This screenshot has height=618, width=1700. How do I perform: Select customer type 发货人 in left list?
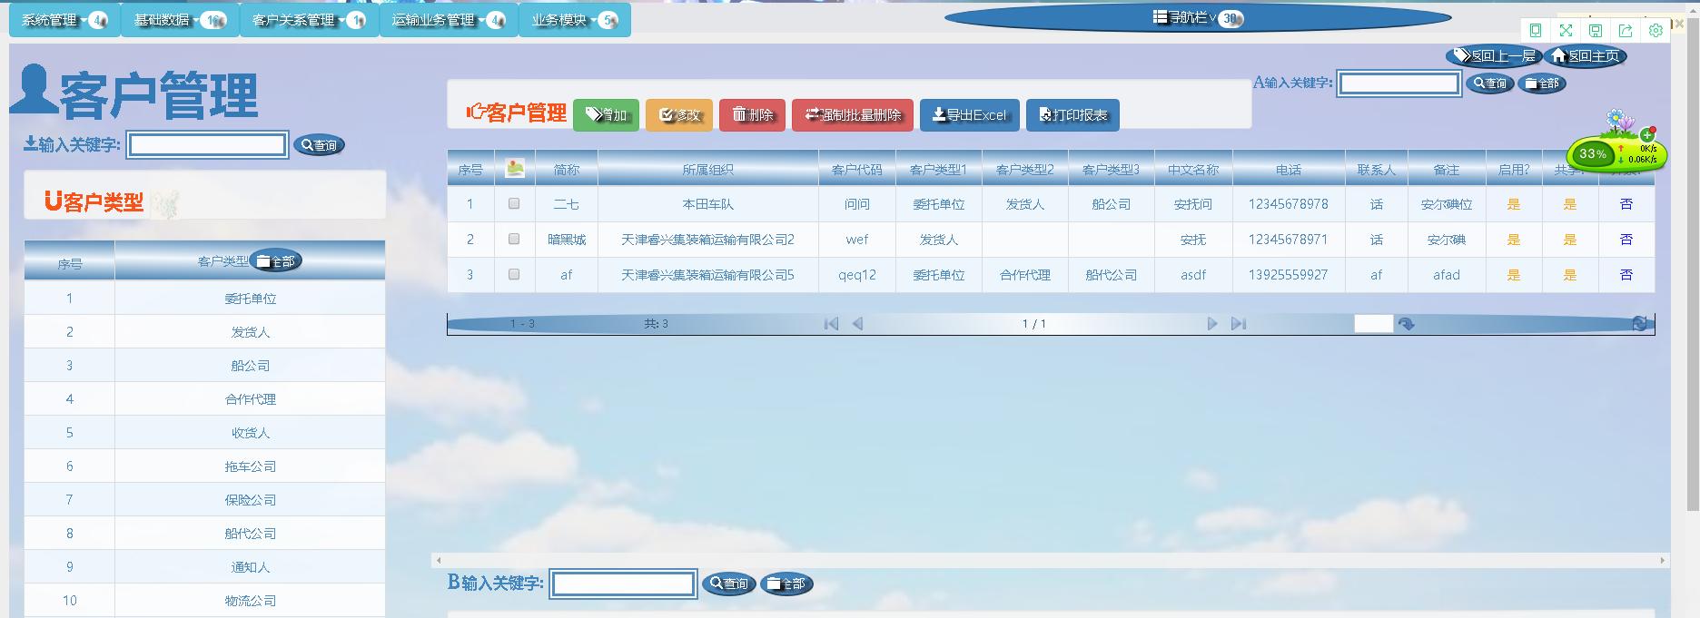pyautogui.click(x=251, y=332)
